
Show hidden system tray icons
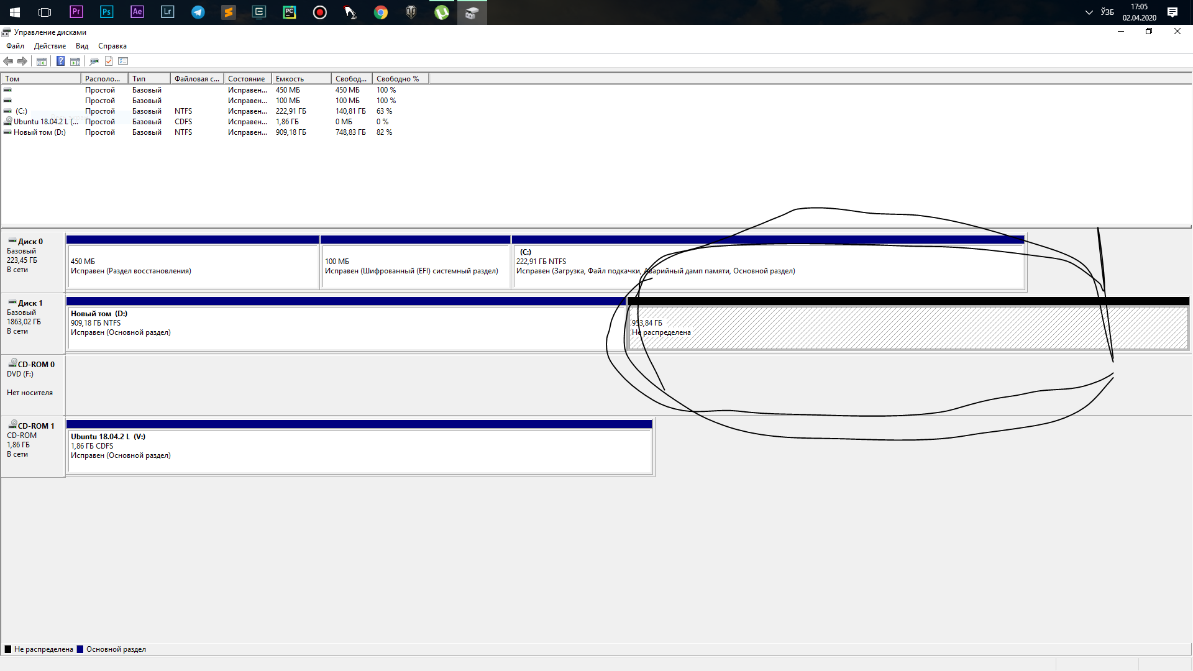pos(1089,12)
